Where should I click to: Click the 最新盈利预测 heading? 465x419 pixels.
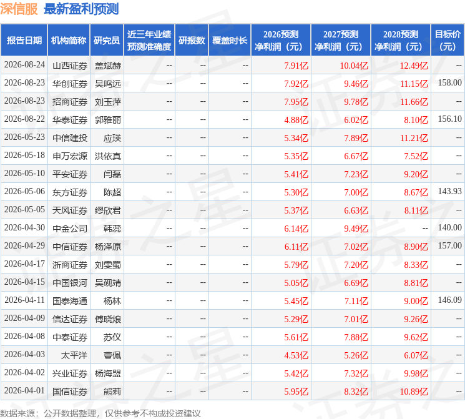[x=81, y=9]
